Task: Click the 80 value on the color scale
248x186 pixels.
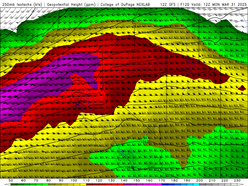Action: tap(49, 180)
